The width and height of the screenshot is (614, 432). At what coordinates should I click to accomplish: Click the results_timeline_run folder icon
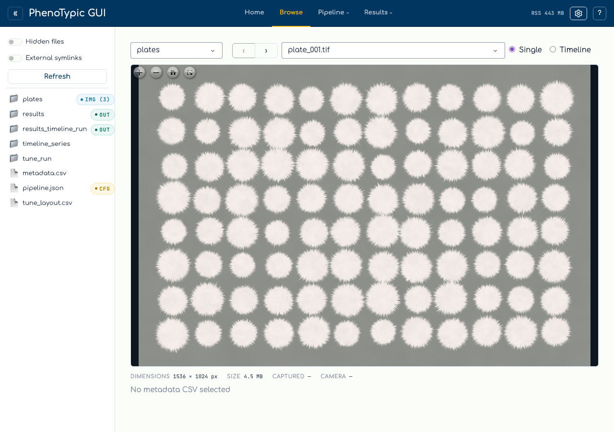click(14, 129)
